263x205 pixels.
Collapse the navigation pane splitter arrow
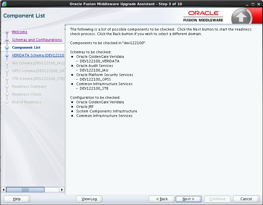point(65,25)
